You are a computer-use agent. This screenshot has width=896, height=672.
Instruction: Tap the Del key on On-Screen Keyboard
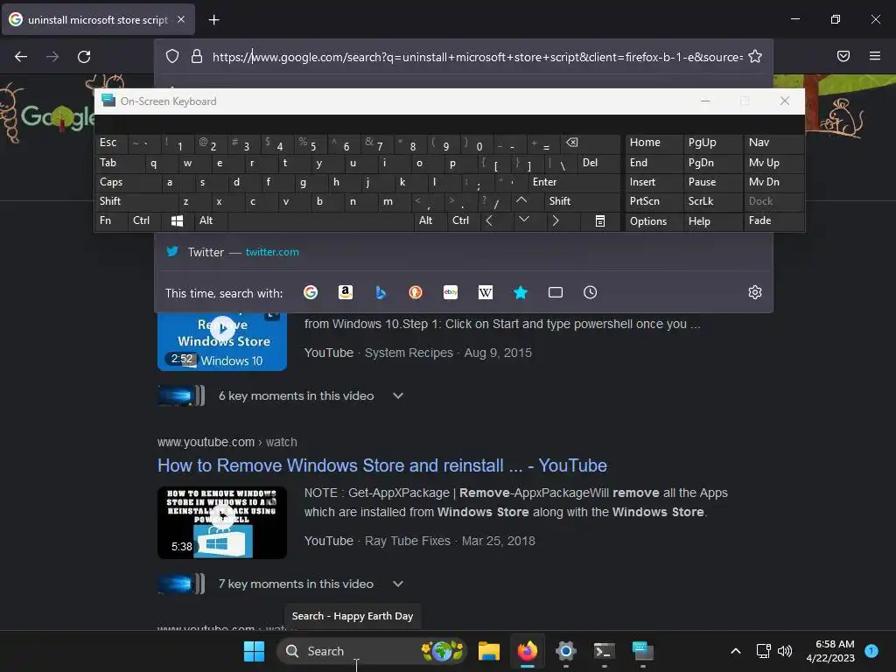tap(598, 163)
